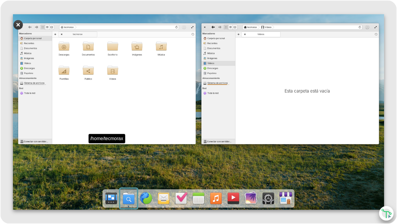Viewport: 397px width, 224px height.
Task: Switch to list view in the tecmorax window
Action: (47, 27)
